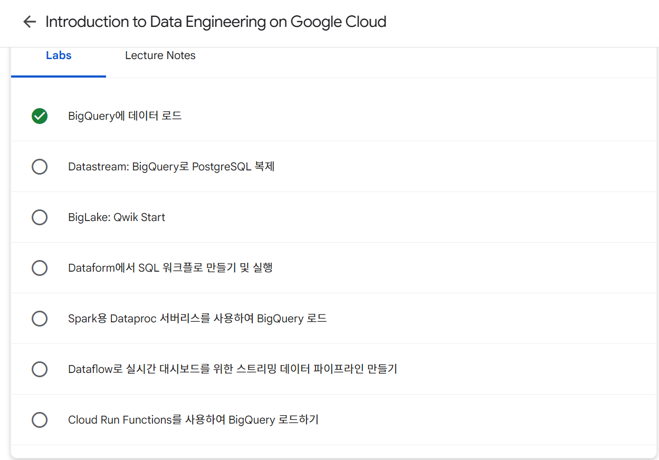Open Dataform에서 SQL 워크플로 lab
659x460 pixels.
[170, 268]
